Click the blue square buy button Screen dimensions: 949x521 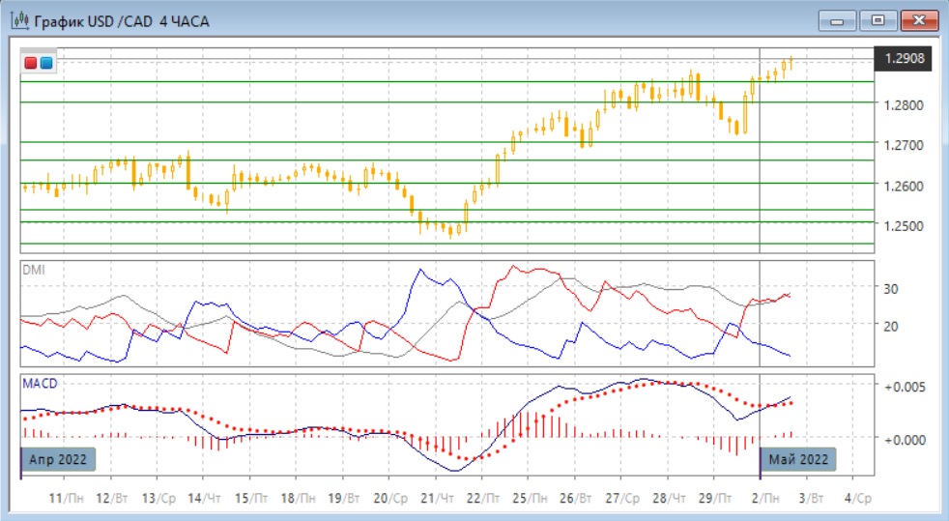click(x=45, y=63)
